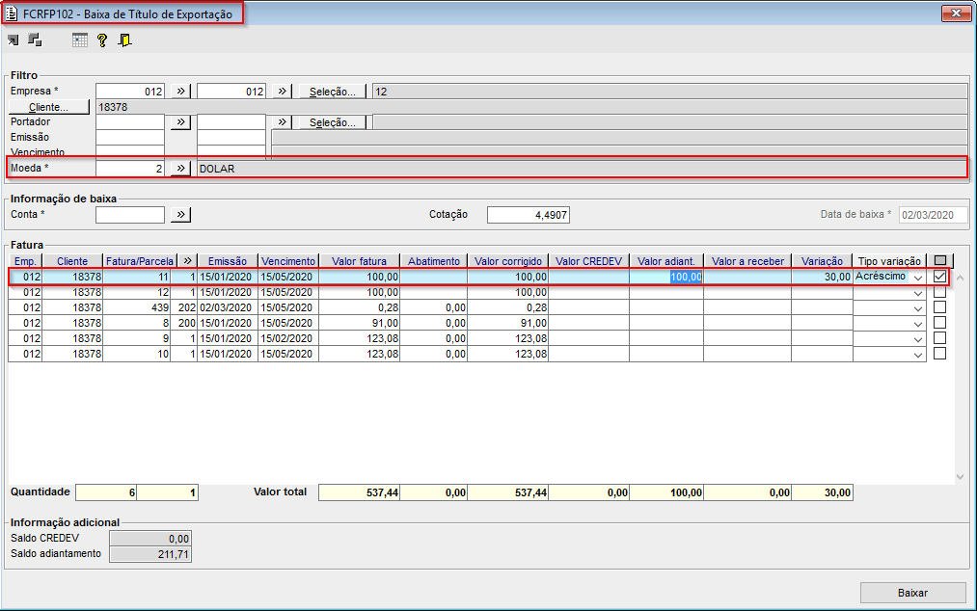Click Valor fatura cell 0,28
Viewport: 977px width, 611px height.
pyautogui.click(x=359, y=307)
